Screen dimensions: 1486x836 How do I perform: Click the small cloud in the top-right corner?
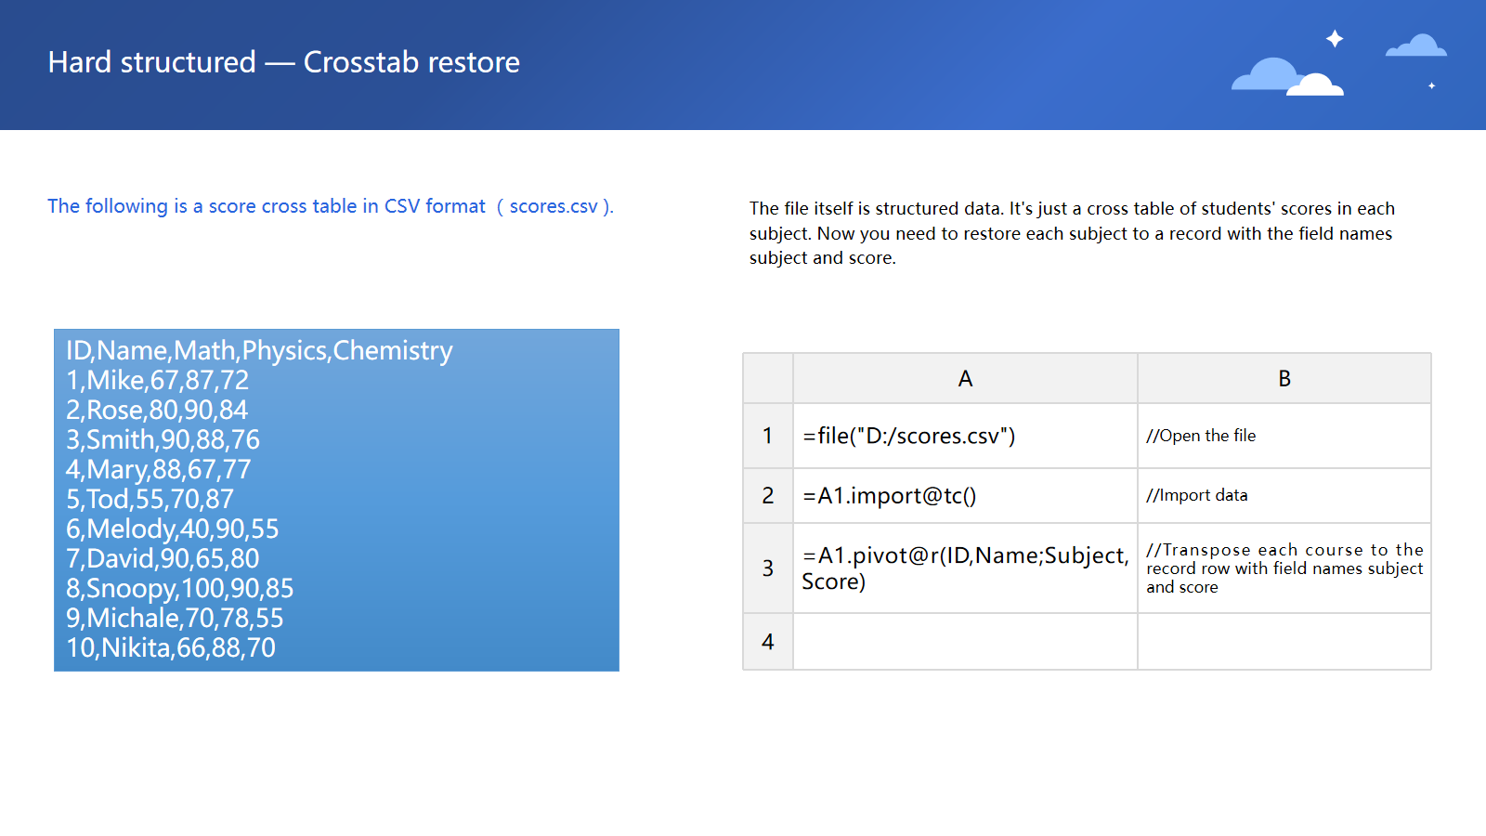1416,46
